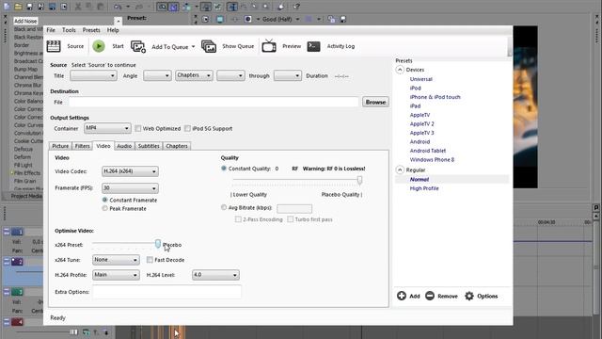This screenshot has width=602, height=339.
Task: Open the Framerate (FPS) dropdown
Action: (x=130, y=188)
